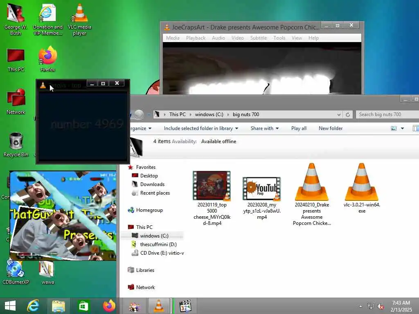Image resolution: width=419 pixels, height=314 pixels.
Task: Open the Share with dropdown
Action: click(265, 128)
